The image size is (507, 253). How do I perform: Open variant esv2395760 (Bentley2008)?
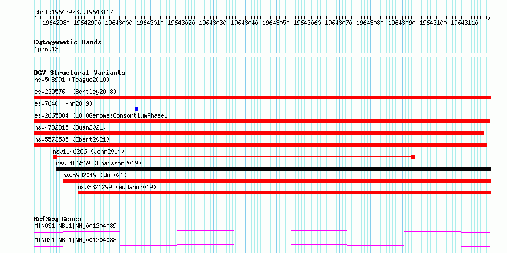point(75,92)
